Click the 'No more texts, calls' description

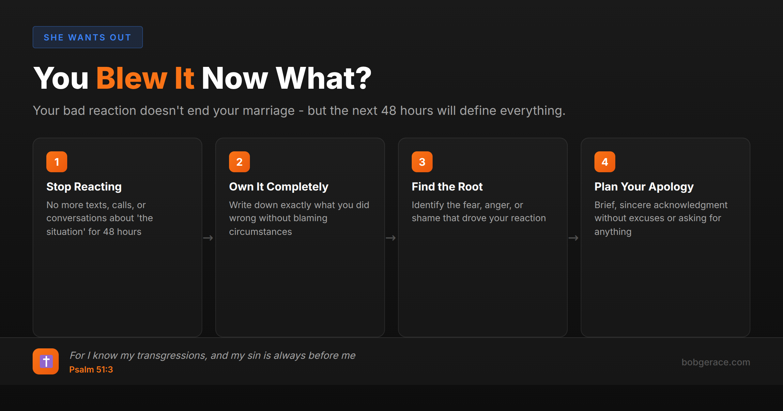pyautogui.click(x=99, y=218)
